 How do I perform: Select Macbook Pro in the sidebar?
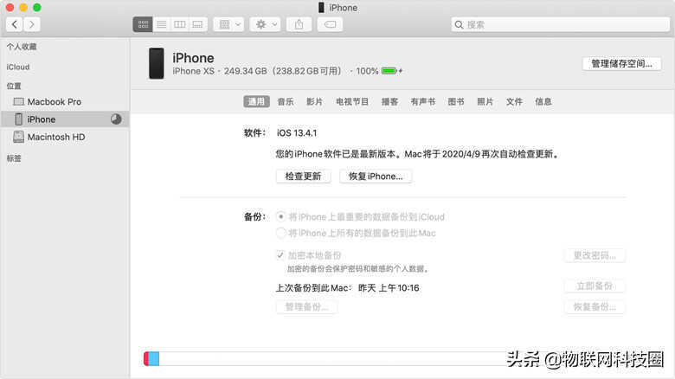tap(65, 101)
